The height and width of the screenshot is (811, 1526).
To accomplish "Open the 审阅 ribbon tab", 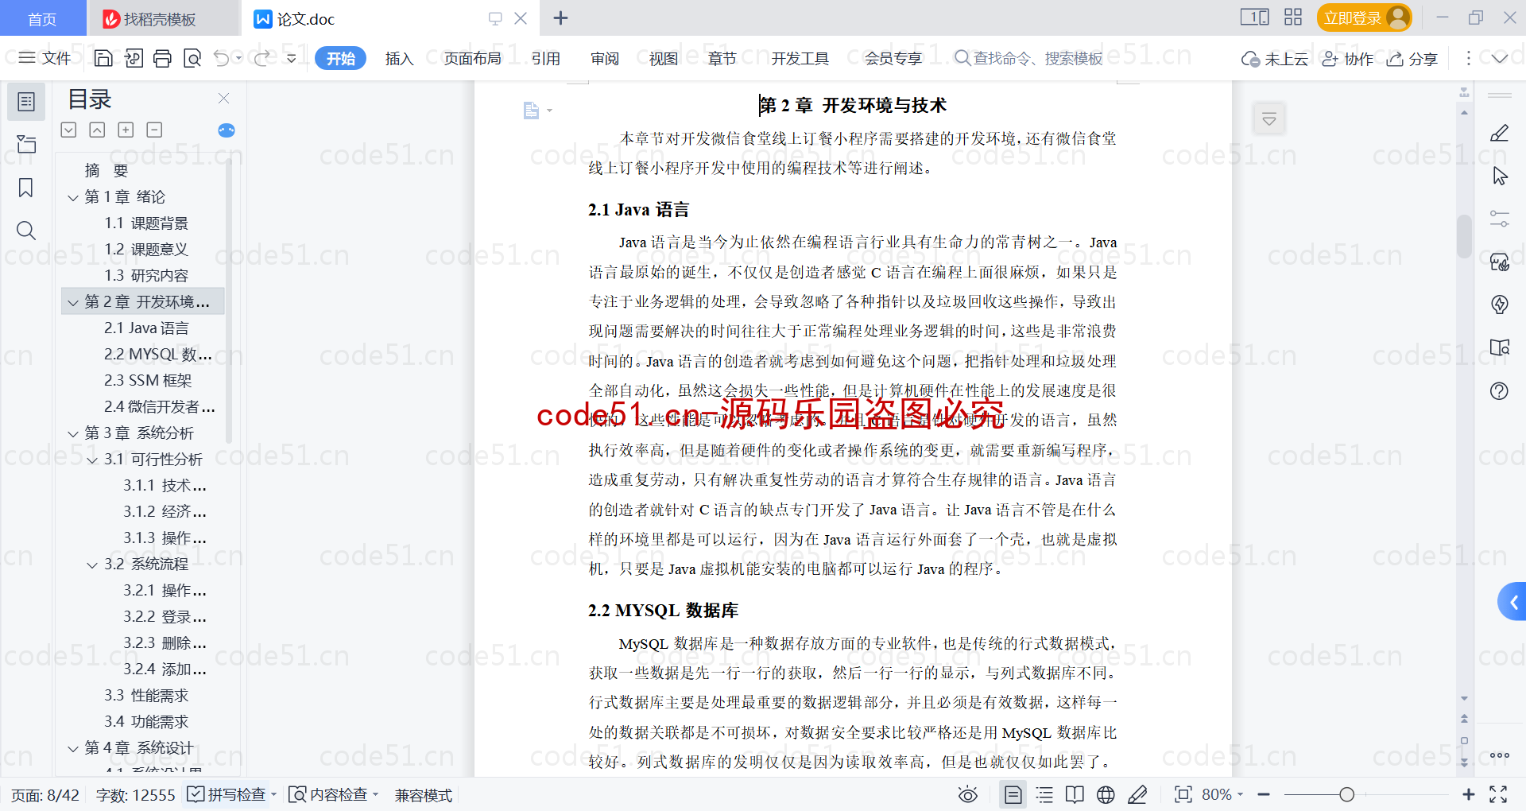I will pyautogui.click(x=604, y=58).
